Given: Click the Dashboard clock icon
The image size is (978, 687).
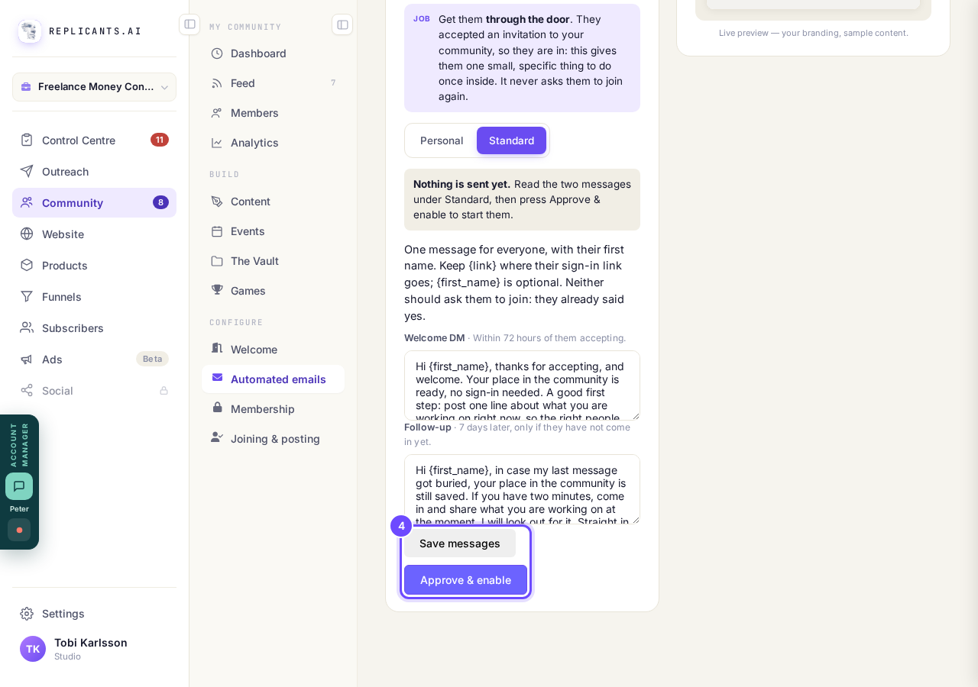Looking at the screenshot, I should 217,53.
